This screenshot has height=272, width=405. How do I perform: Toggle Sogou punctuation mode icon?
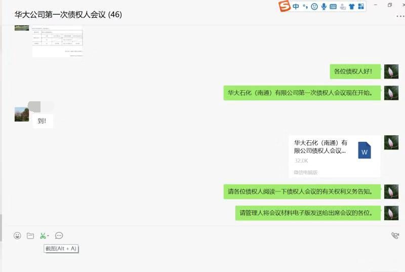(x=305, y=7)
